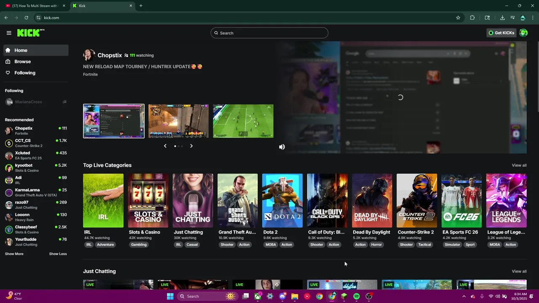Open the EA Sports FC 26 card
The height and width of the screenshot is (303, 539).
pos(462,201)
